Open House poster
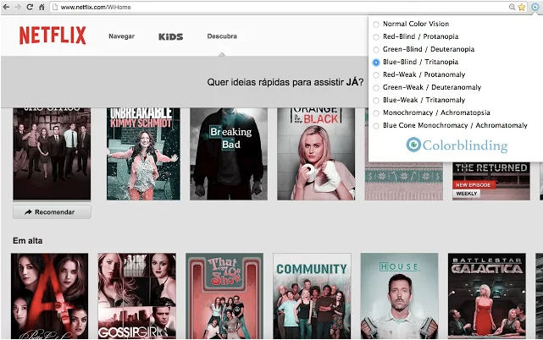The width and height of the screenshot is (543, 340). (399, 296)
